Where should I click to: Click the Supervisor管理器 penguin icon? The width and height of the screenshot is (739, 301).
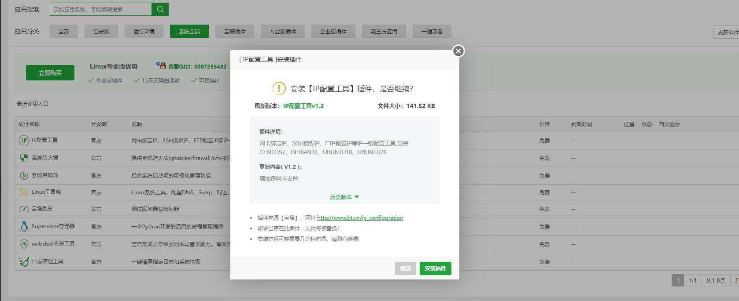24,226
